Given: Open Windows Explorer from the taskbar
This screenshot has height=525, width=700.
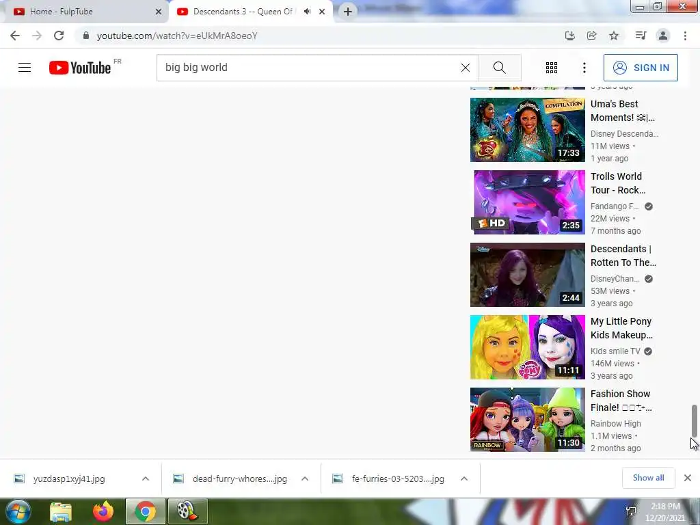Looking at the screenshot, I should [x=61, y=511].
